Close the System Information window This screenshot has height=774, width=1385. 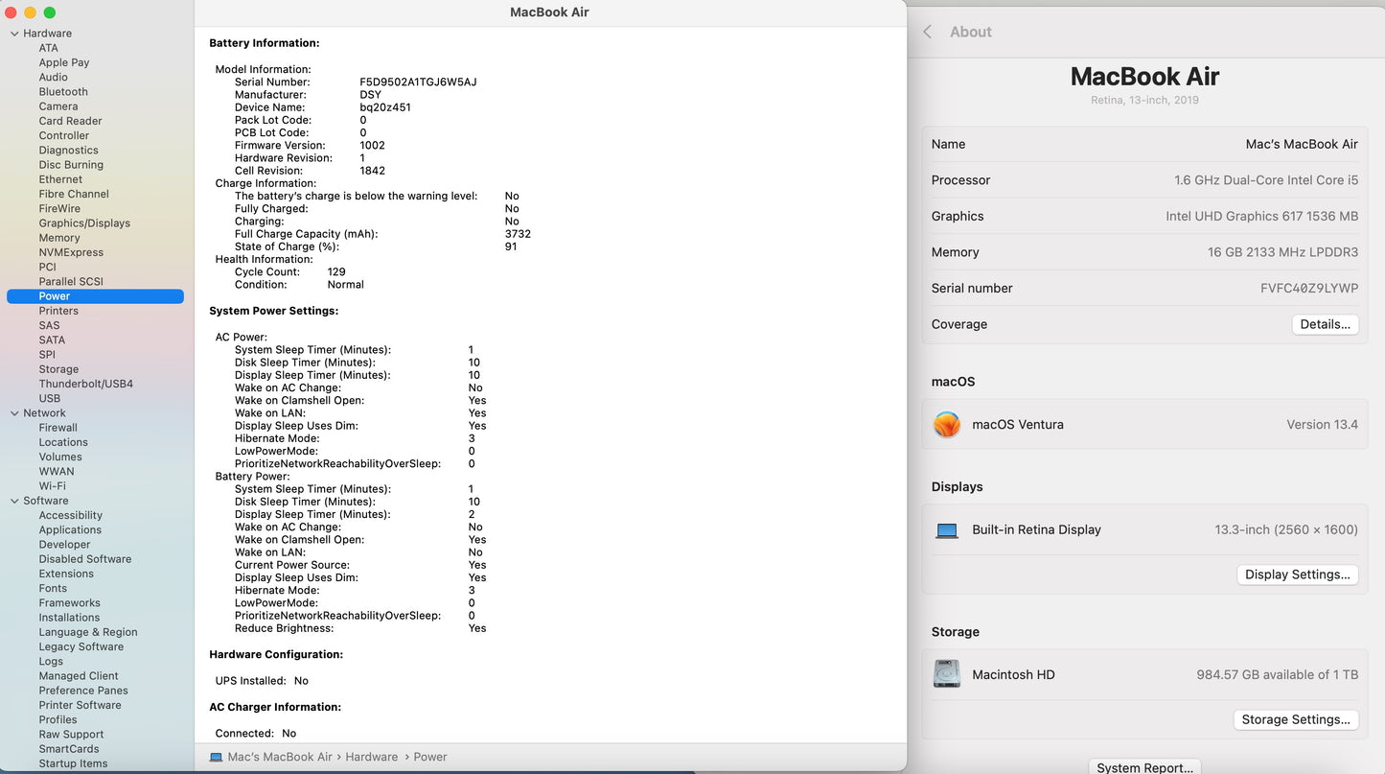pyautogui.click(x=11, y=12)
